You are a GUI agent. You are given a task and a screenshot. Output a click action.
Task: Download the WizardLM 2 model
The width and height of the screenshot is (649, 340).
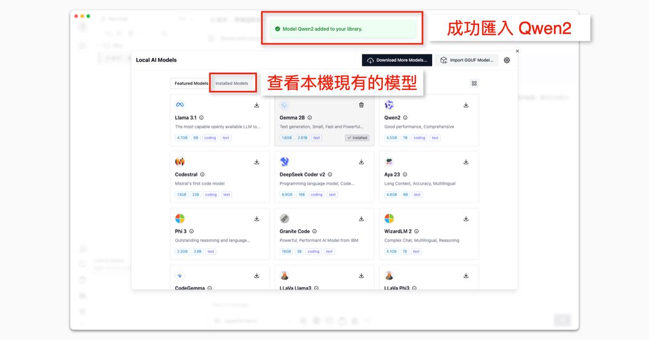[466, 219]
